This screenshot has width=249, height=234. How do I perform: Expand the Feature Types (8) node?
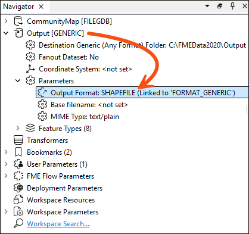pyautogui.click(x=18, y=128)
